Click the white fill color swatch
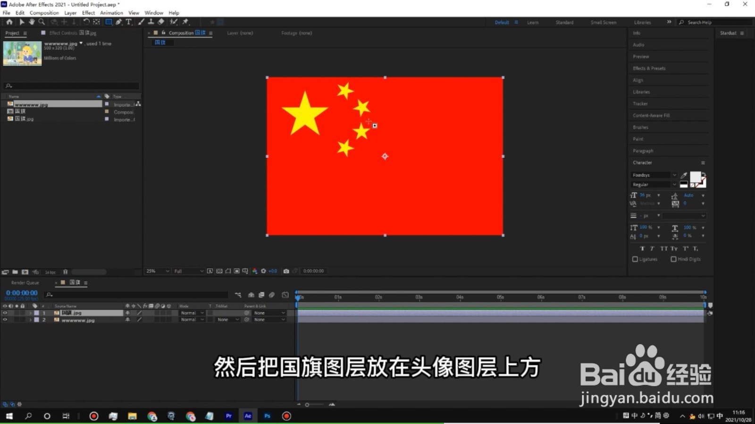Viewport: 755px width, 424px height. [695, 177]
